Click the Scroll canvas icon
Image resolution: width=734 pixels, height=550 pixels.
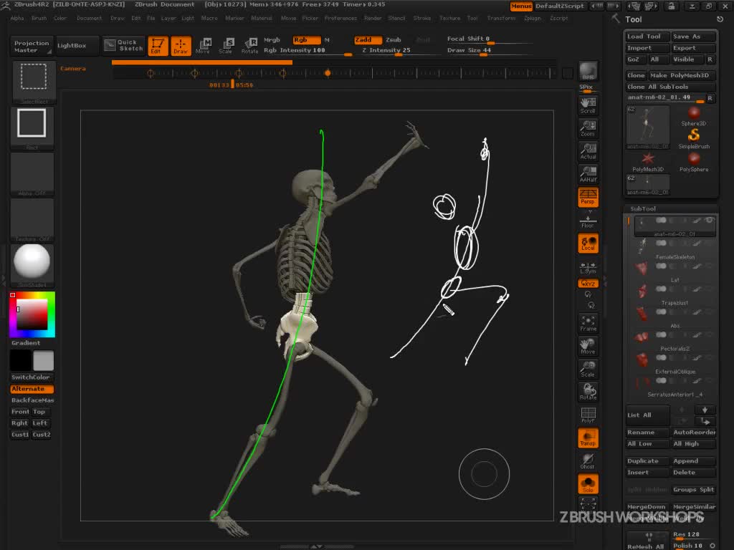coord(588,106)
